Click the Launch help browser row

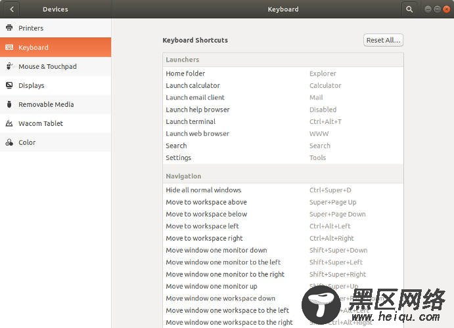(x=283, y=110)
